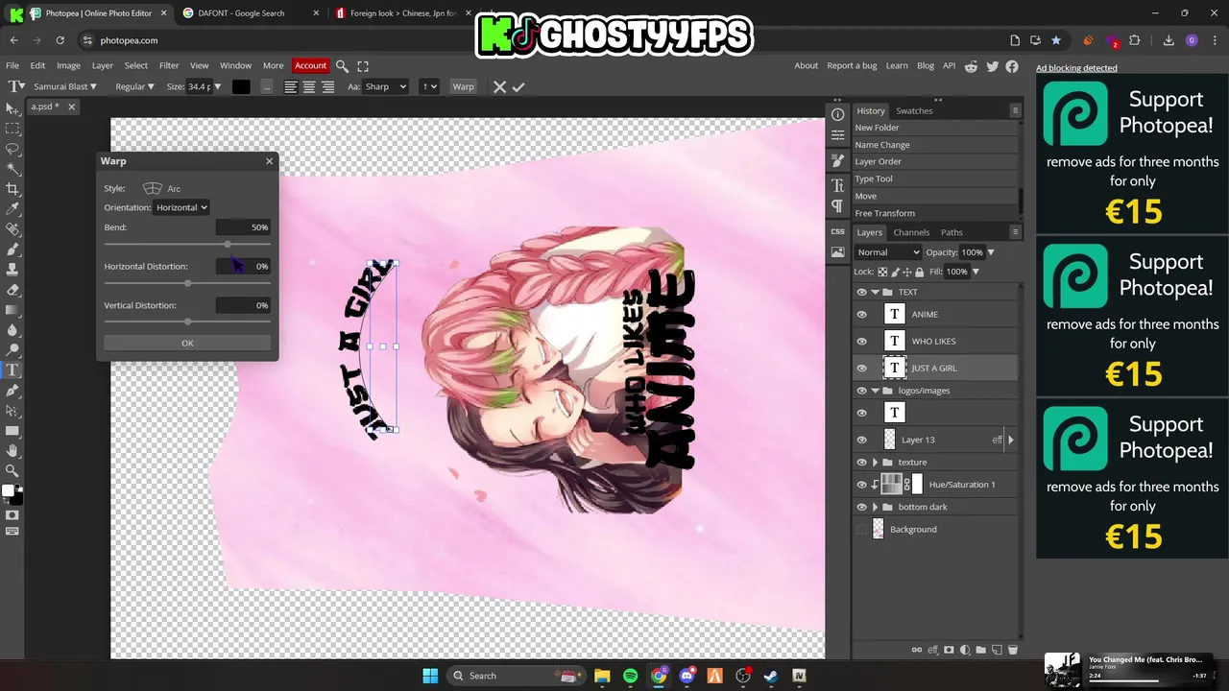Confirm text editing with the checkmark
Viewport: 1229px width, 691px height.
(518, 86)
